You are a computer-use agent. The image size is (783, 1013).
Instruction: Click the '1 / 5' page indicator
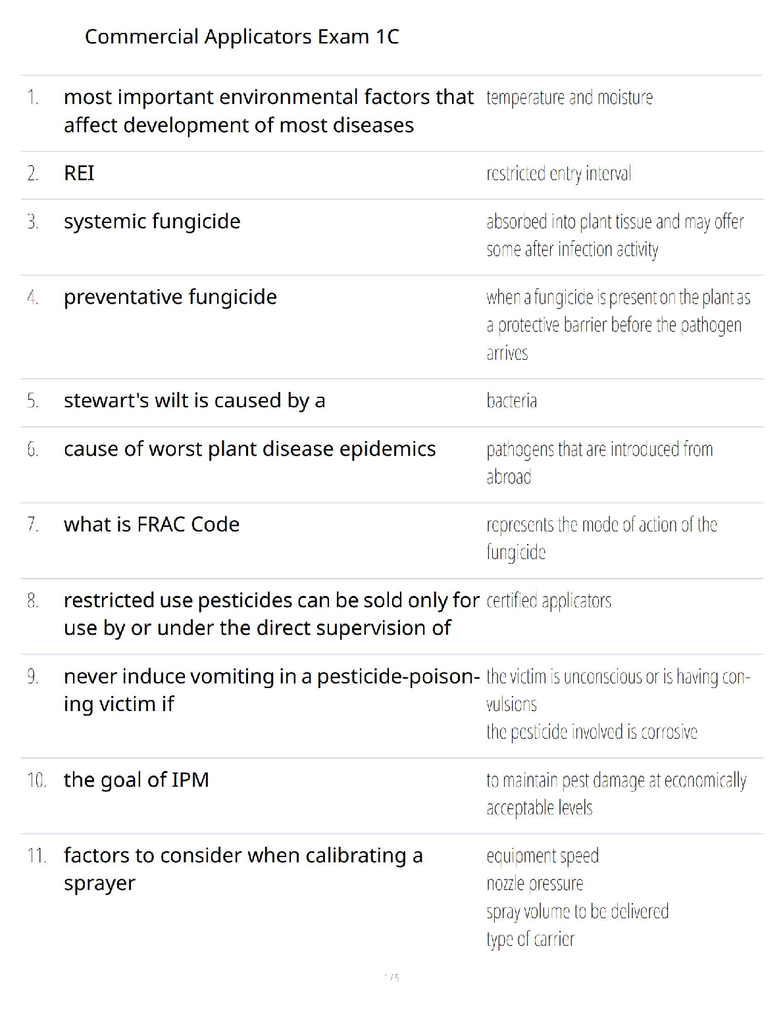coord(391,978)
